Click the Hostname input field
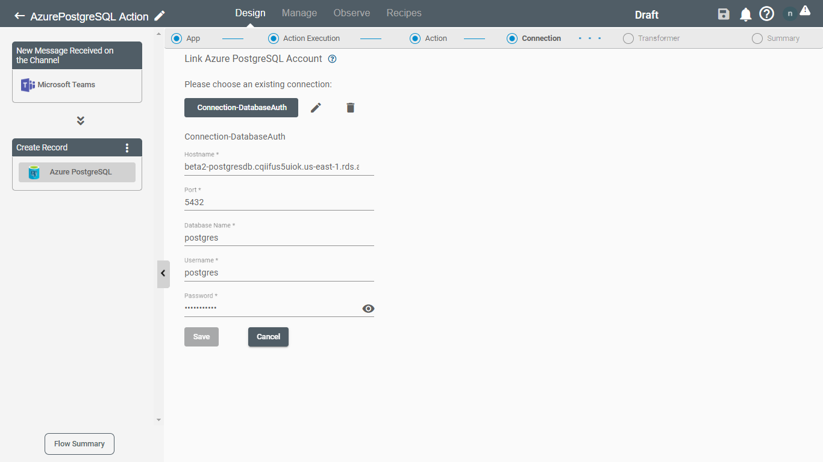Image resolution: width=823 pixels, height=462 pixels. point(279,167)
